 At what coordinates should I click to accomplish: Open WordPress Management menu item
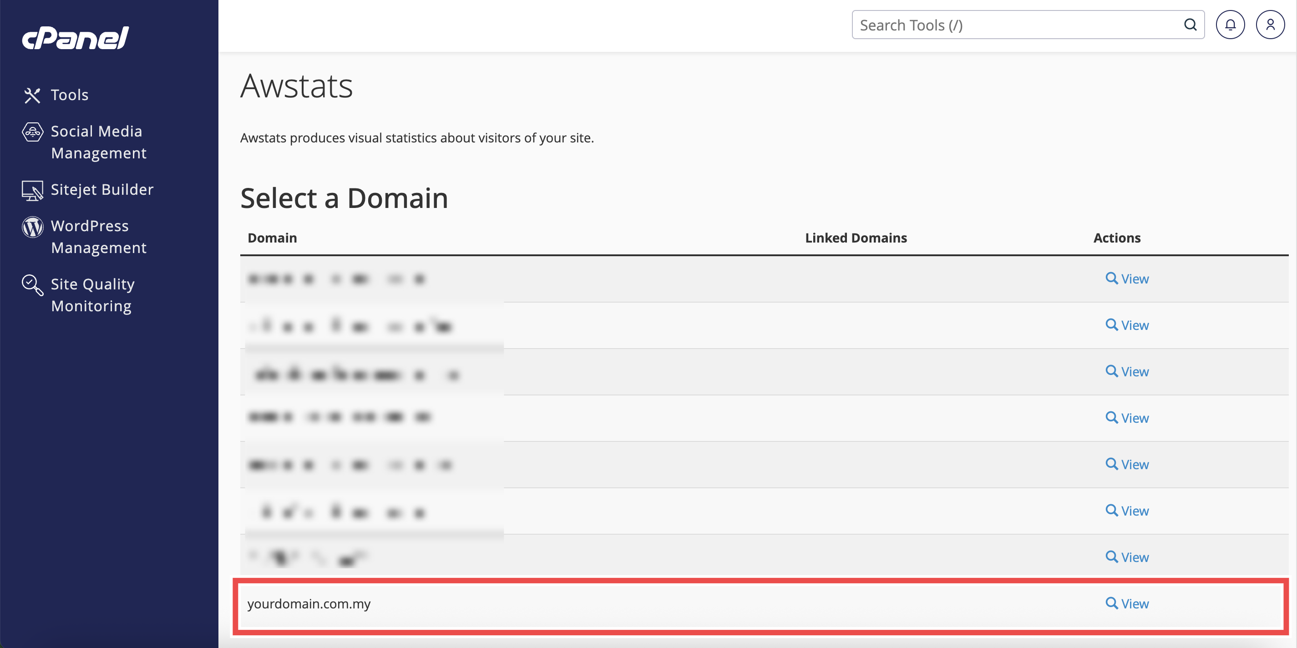98,237
